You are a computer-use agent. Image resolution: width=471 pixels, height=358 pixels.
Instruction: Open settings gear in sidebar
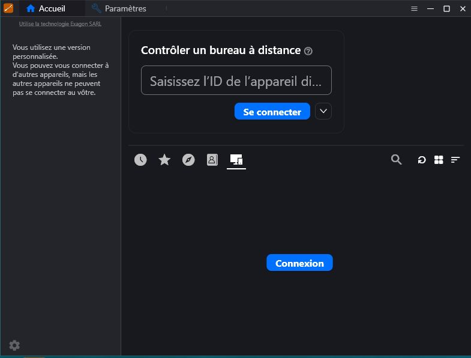click(14, 345)
